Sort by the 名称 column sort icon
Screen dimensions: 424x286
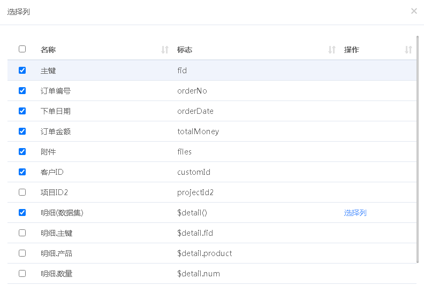[165, 50]
